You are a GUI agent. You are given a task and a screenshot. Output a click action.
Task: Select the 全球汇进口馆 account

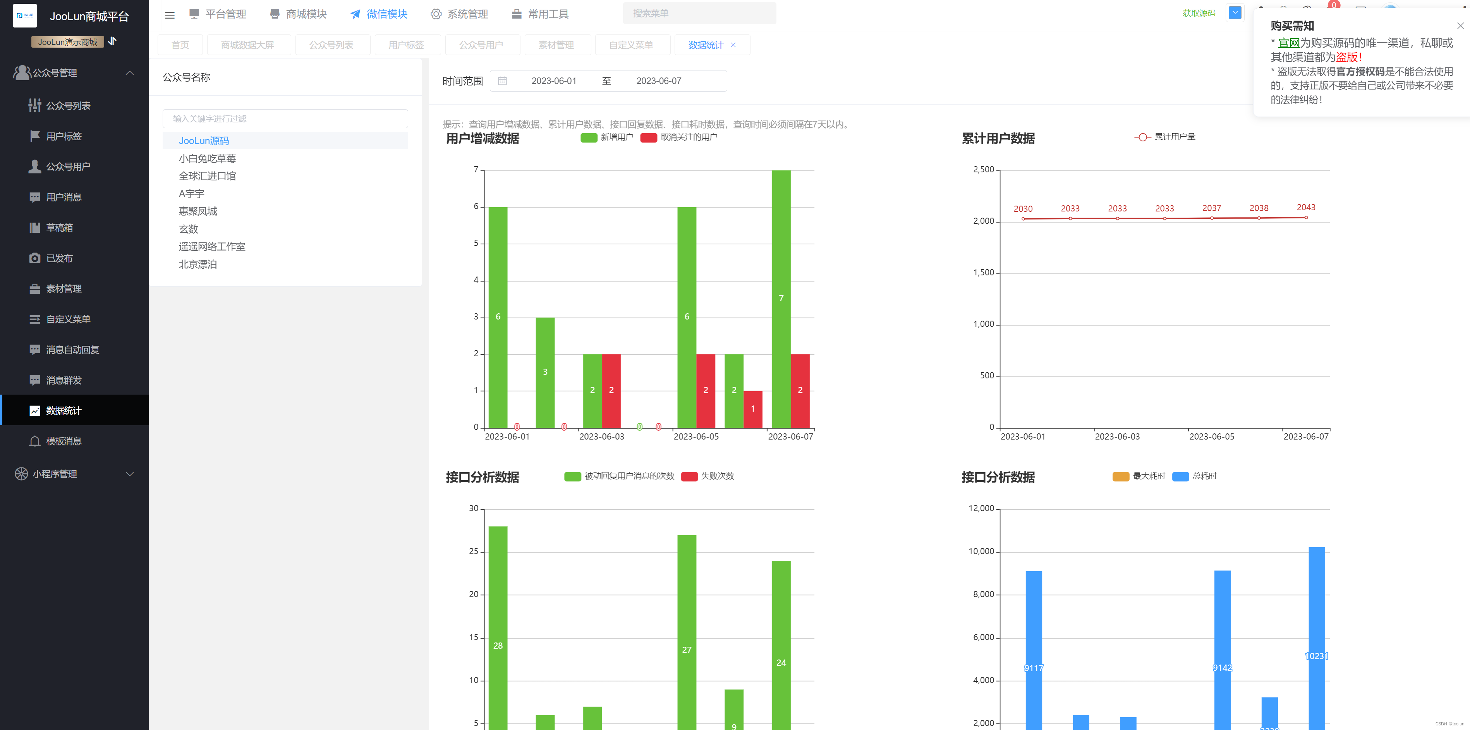tap(285, 176)
